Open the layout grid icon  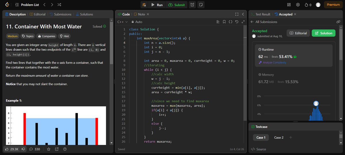(x=289, y=5)
